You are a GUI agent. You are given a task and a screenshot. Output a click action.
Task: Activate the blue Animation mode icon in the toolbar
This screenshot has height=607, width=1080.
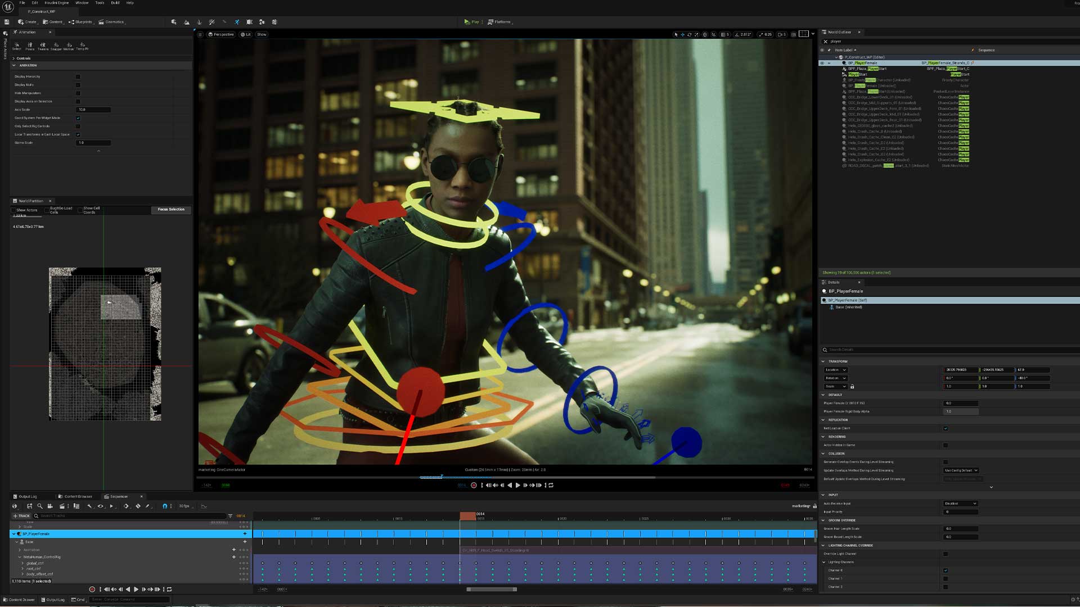[x=237, y=22]
